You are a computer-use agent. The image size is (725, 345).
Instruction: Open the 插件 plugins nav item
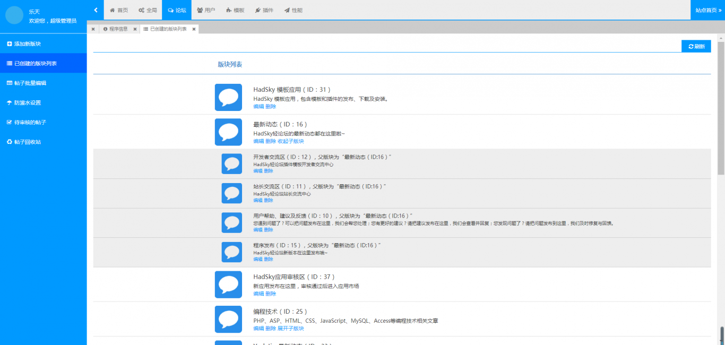[x=264, y=10]
